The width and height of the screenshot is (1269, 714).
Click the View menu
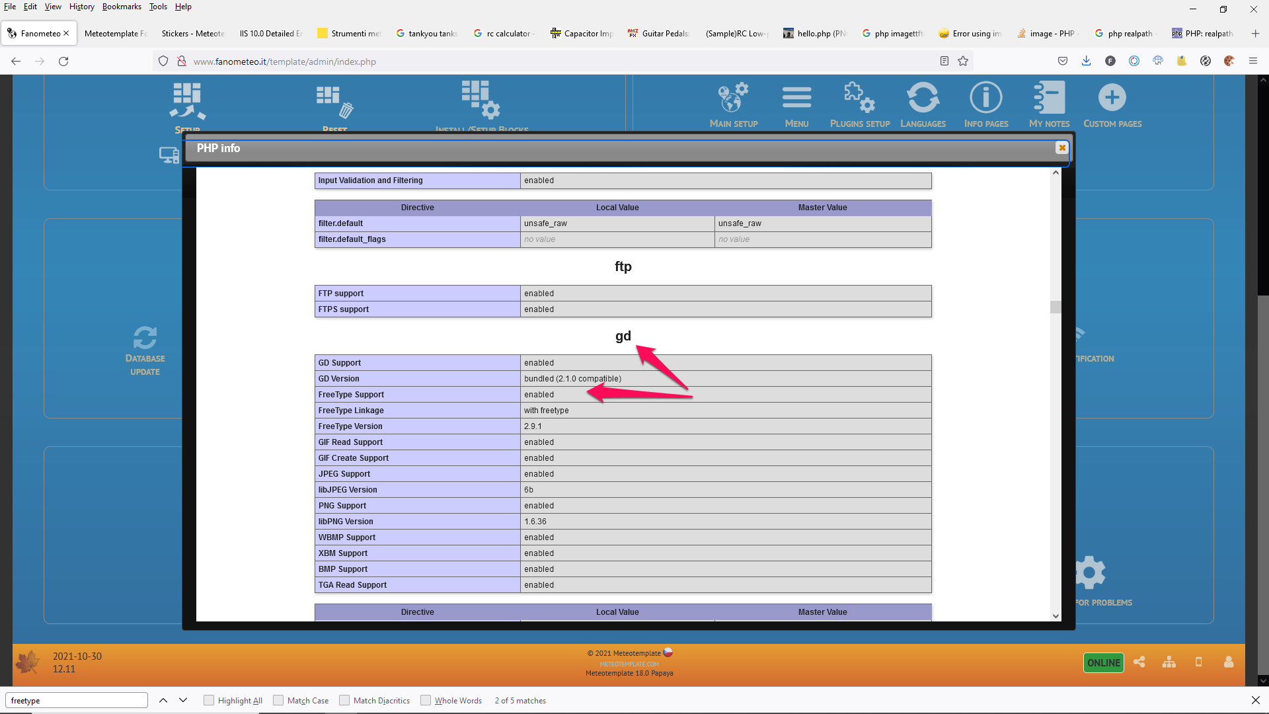[x=53, y=7]
